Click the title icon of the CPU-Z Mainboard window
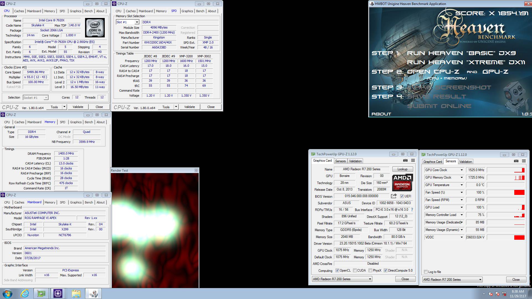Image resolution: width=532 pixels, height=299 pixels. click(x=3, y=195)
